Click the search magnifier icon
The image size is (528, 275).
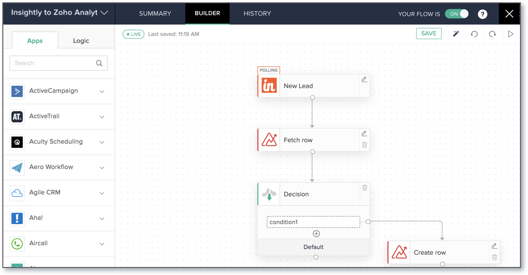[x=99, y=63]
